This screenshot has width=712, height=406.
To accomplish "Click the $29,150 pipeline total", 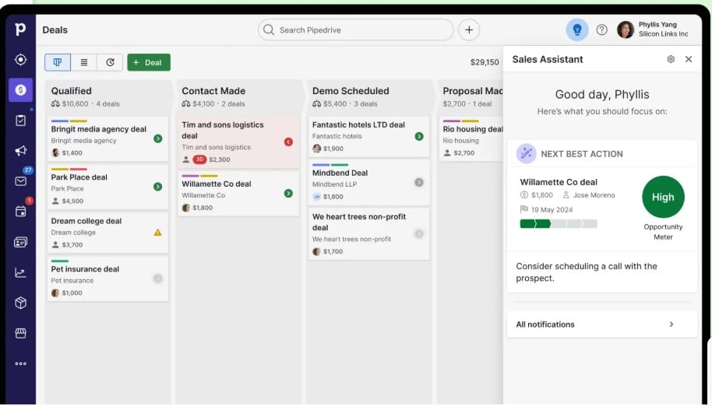I will click(485, 62).
